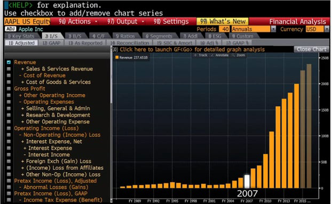Open the Reconciliation sub-tab

[130, 43]
